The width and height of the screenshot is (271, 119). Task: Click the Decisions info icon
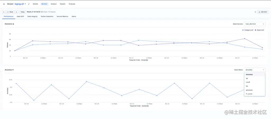(13, 24)
